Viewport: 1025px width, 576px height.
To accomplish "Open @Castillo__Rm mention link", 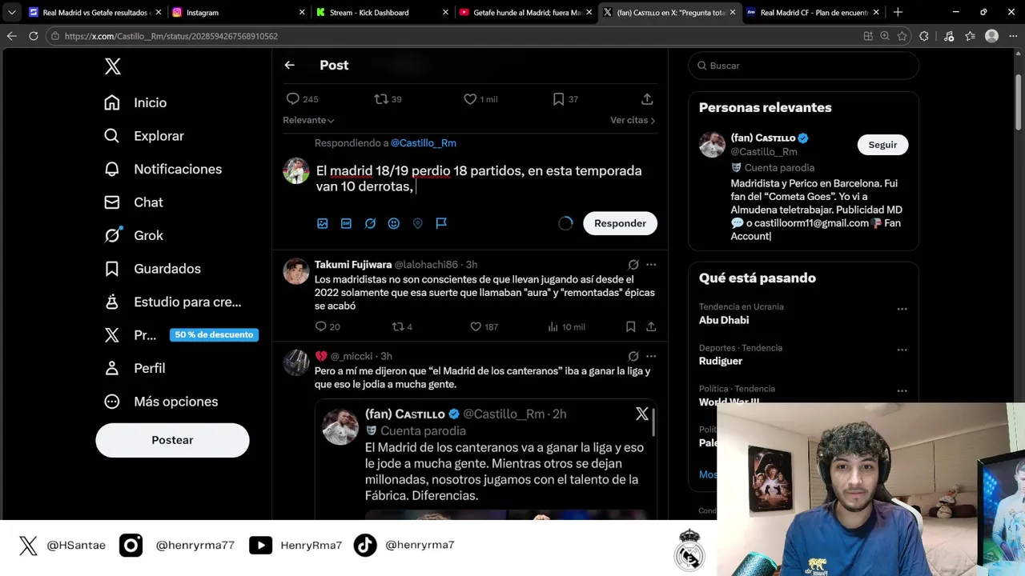I will (424, 143).
